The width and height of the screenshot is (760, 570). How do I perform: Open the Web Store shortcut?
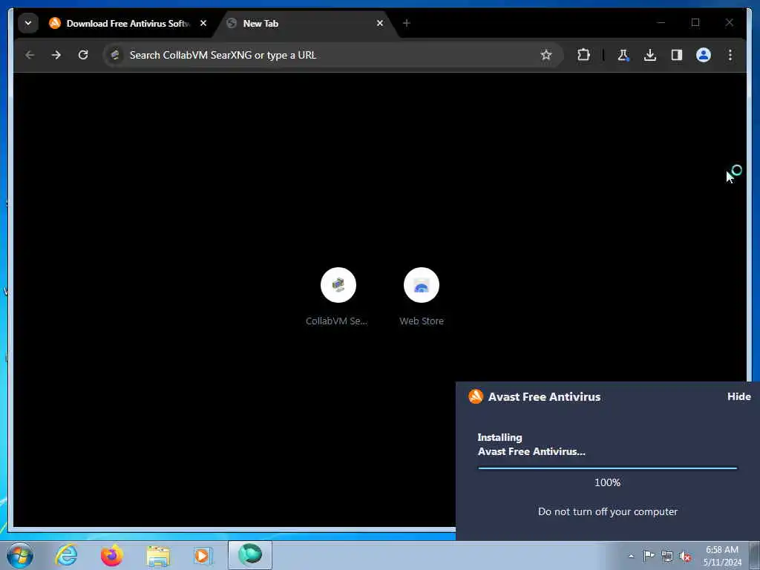[x=422, y=297]
